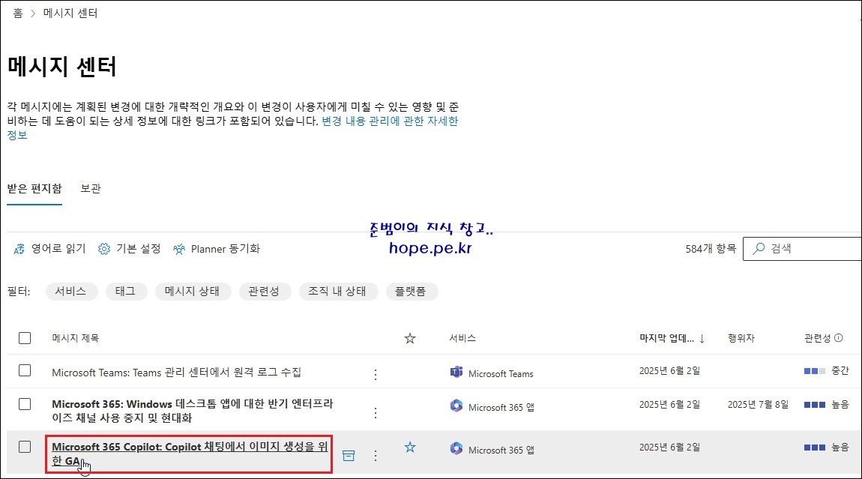Switch to the 받은 편지함 tab

point(34,189)
